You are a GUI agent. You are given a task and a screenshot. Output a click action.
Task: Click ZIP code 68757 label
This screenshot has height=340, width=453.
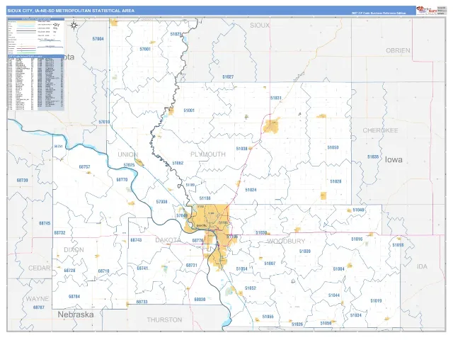pos(84,167)
